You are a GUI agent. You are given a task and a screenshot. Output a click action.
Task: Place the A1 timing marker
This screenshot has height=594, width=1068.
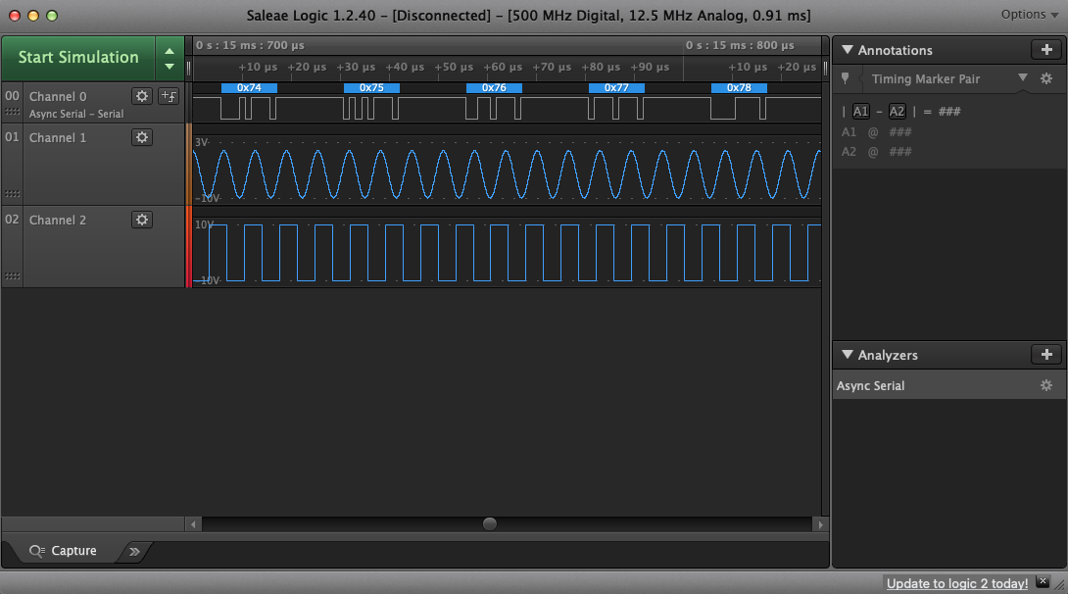(x=860, y=112)
